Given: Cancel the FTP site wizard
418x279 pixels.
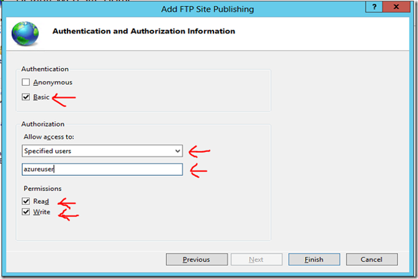Looking at the screenshot, I should (372, 260).
